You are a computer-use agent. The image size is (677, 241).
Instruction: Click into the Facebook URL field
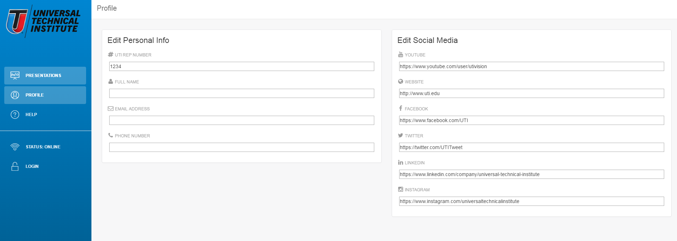pos(531,120)
